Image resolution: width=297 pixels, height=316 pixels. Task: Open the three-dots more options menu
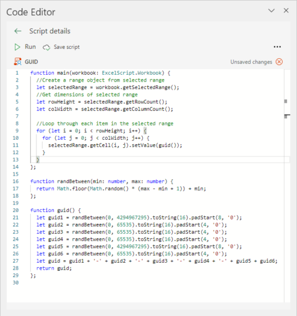tap(277, 47)
